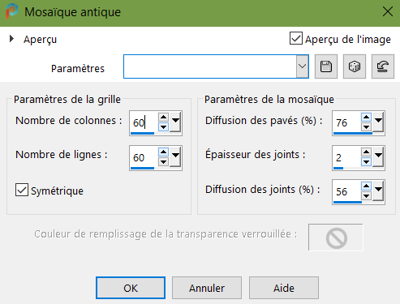
Task: Click the Annuler button
Action: 207,288
